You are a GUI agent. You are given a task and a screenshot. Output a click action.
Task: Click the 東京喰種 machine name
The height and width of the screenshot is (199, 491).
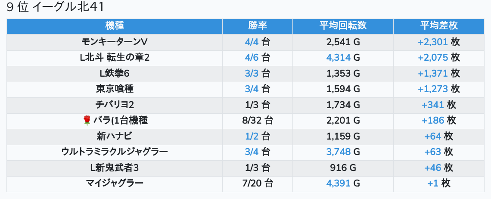(115, 89)
